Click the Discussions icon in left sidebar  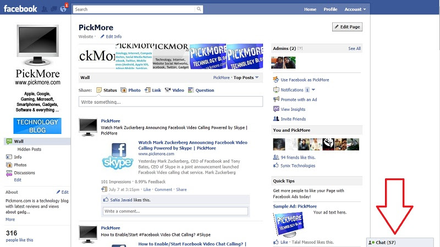pos(9,173)
